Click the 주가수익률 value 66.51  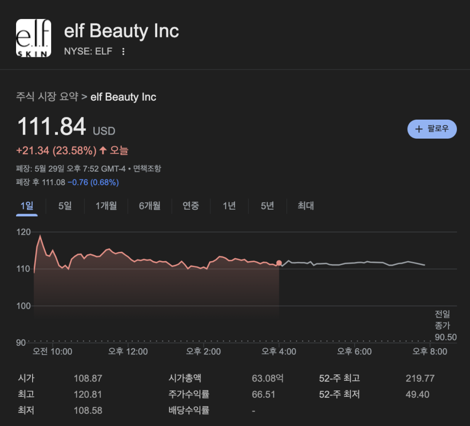264,394
